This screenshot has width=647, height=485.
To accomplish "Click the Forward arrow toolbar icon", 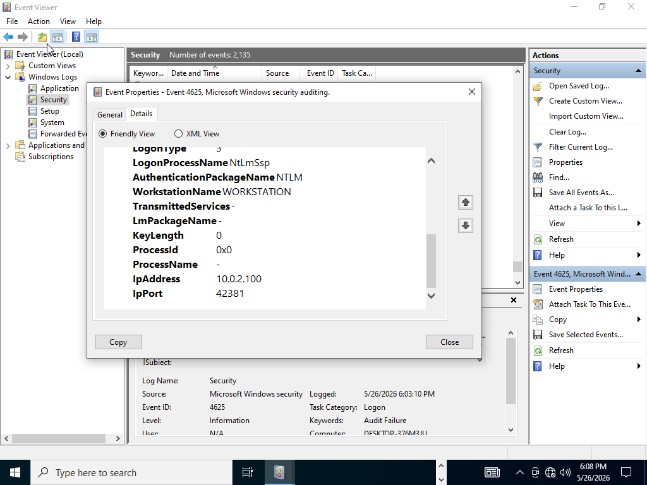I will coord(23,37).
